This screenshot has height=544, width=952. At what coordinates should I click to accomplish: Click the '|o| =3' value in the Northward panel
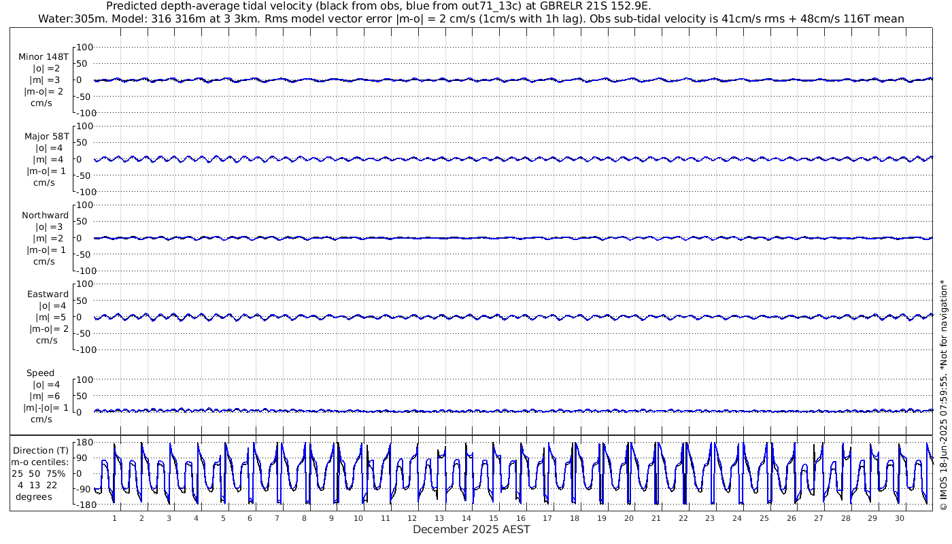coord(50,226)
